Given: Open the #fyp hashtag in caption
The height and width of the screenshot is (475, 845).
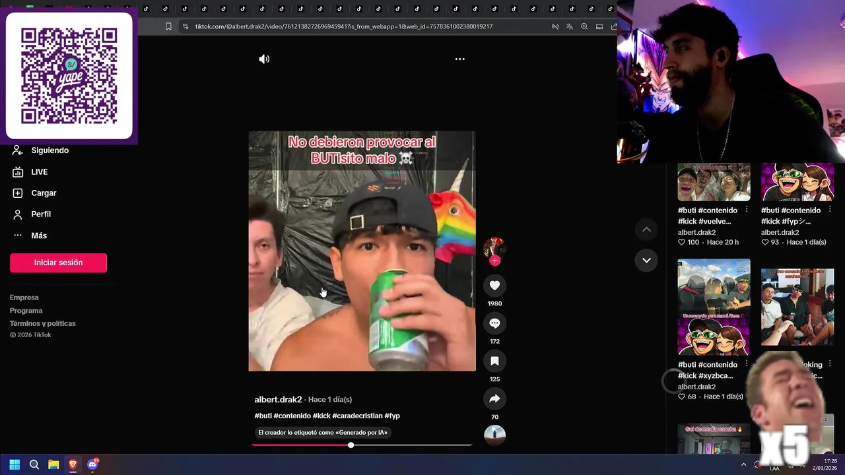Looking at the screenshot, I should [x=392, y=416].
